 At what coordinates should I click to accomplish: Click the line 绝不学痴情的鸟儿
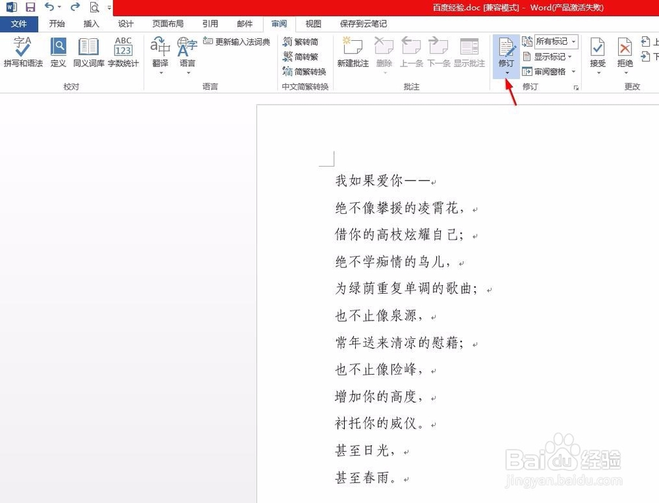click(x=393, y=261)
